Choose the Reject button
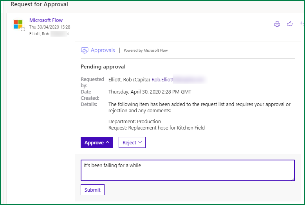Screen dimensions: 305x205 132,142
